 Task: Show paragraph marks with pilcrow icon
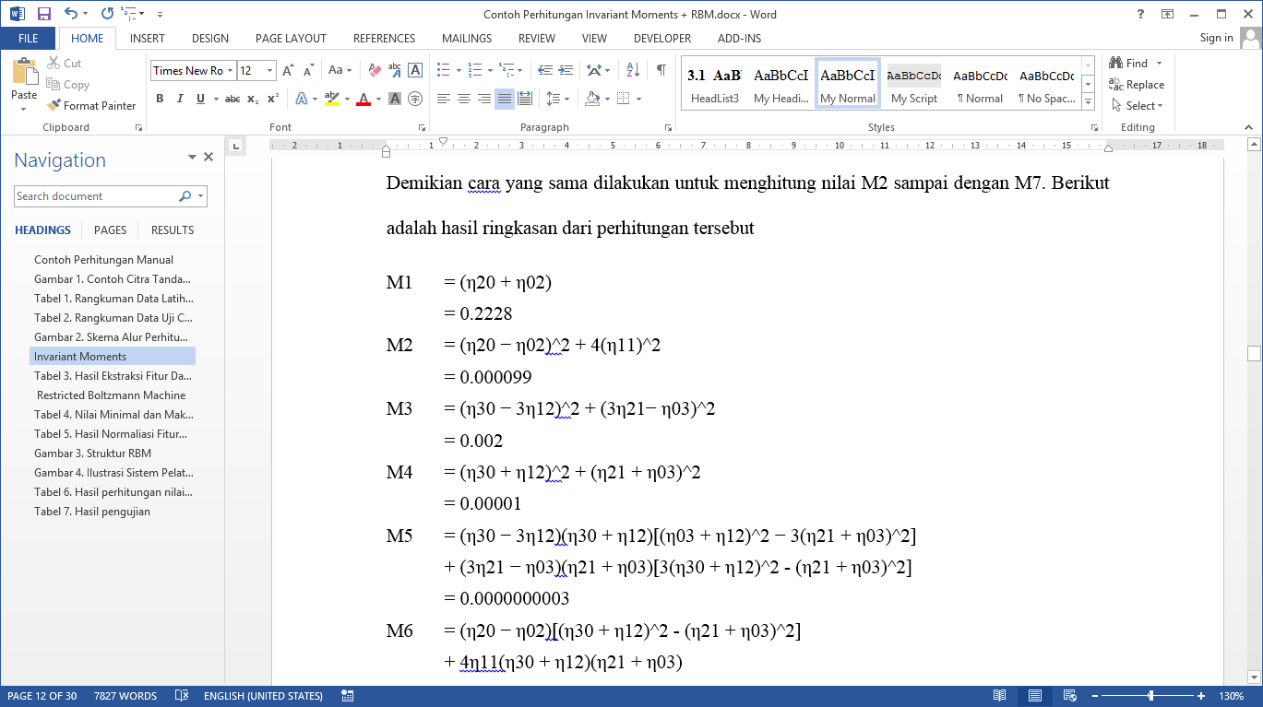coord(661,70)
